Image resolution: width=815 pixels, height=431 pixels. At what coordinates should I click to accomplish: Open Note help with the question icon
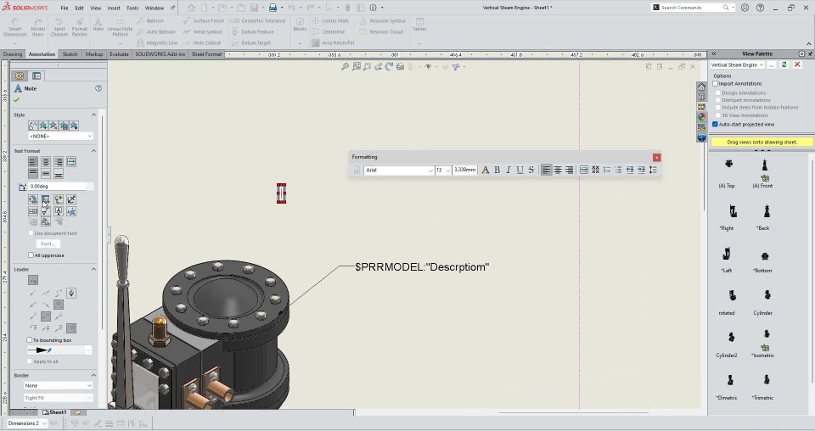pos(98,88)
